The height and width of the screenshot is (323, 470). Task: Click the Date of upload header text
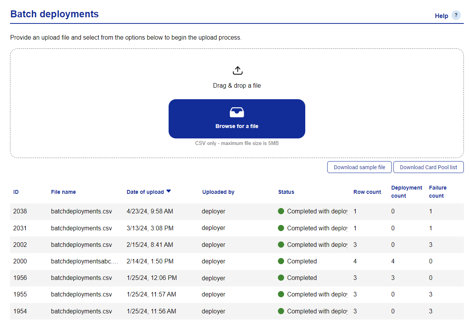pyautogui.click(x=145, y=192)
